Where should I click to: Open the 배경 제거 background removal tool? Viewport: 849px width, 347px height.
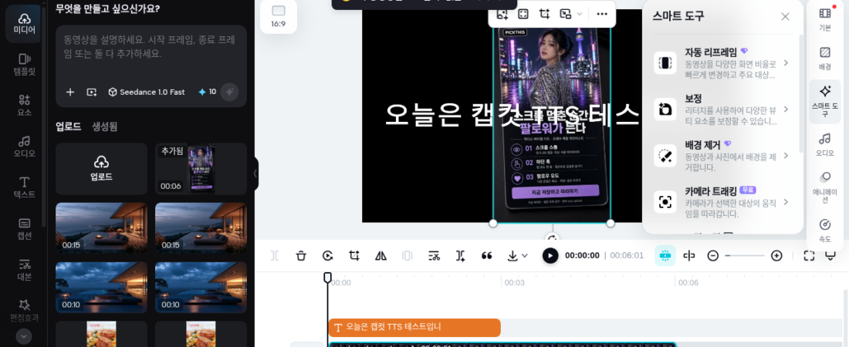(721, 156)
